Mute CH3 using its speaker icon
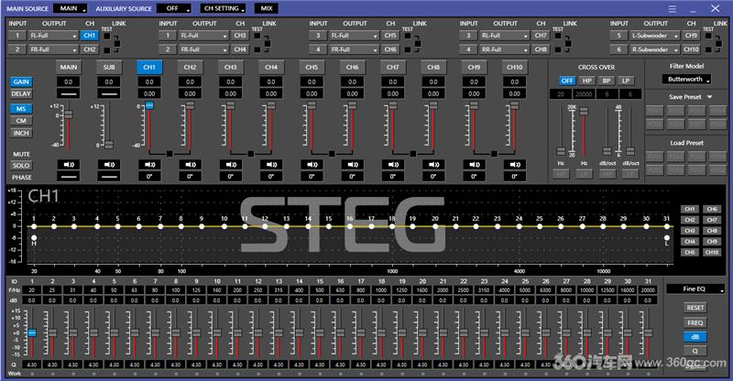This screenshot has height=381, width=733. pyautogui.click(x=231, y=165)
